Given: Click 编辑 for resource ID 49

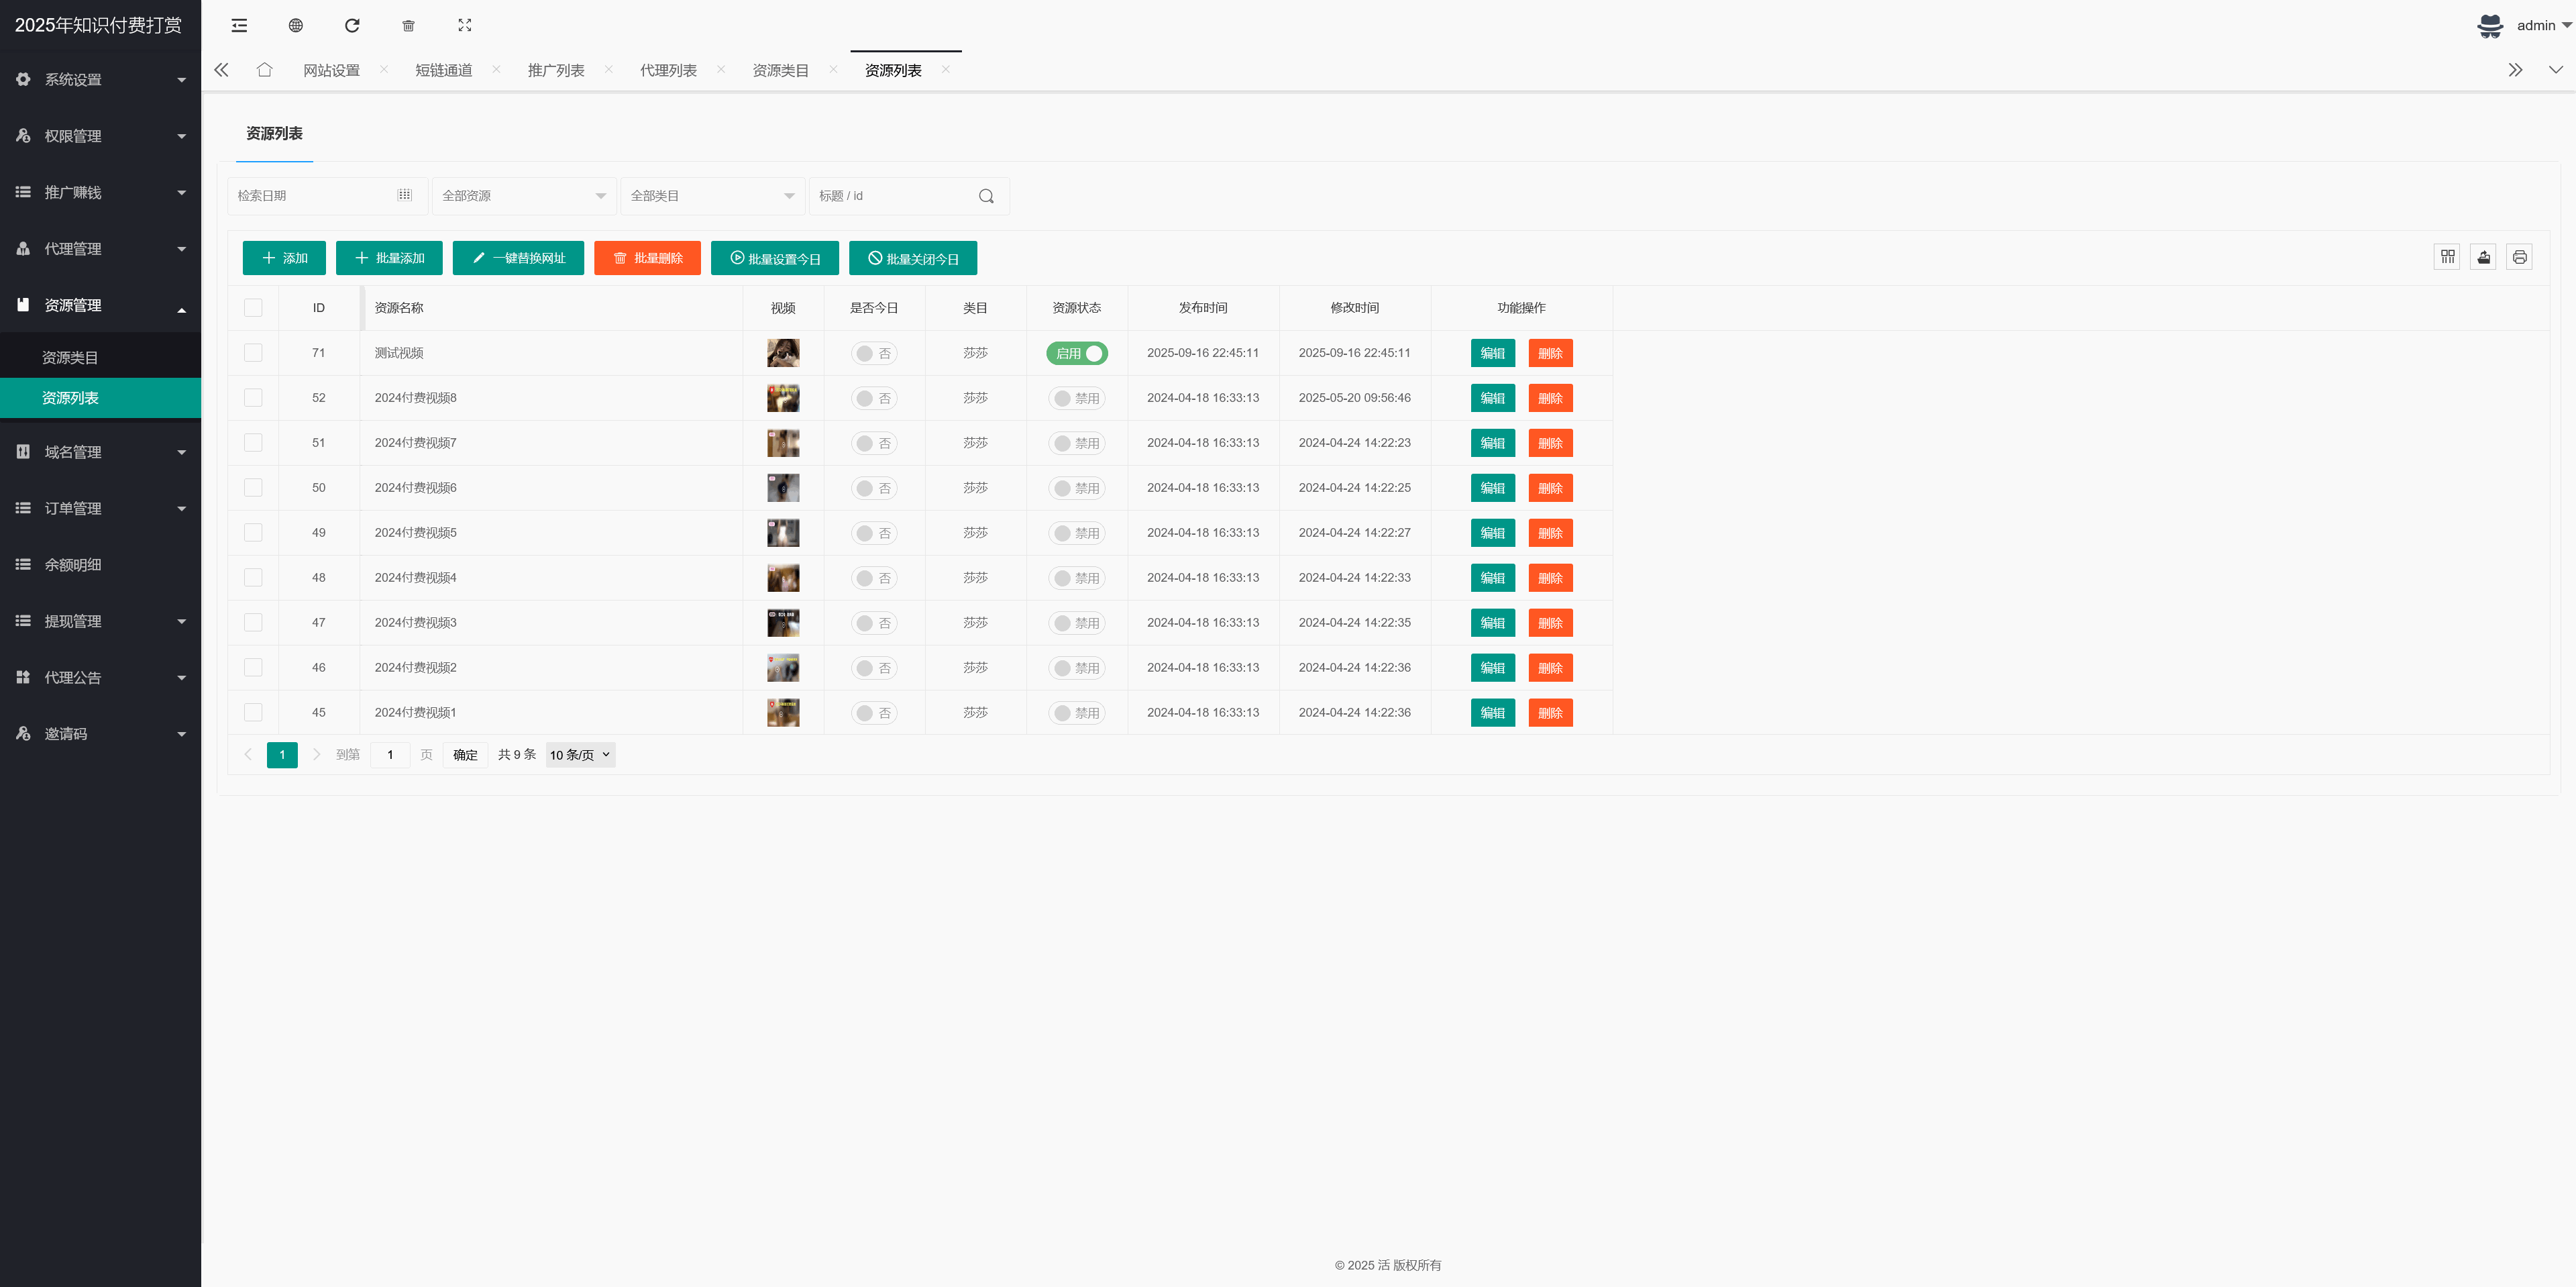Looking at the screenshot, I should pyautogui.click(x=1492, y=533).
